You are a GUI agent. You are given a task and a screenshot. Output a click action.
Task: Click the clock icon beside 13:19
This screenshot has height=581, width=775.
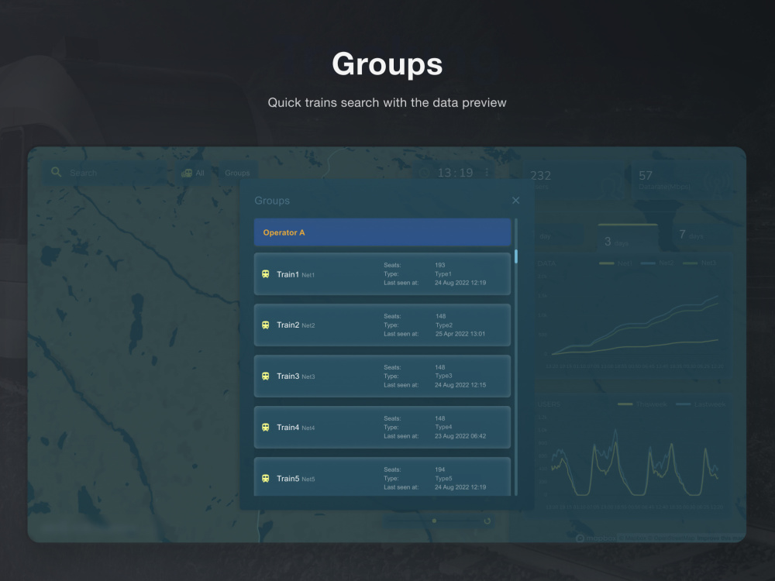tap(424, 173)
